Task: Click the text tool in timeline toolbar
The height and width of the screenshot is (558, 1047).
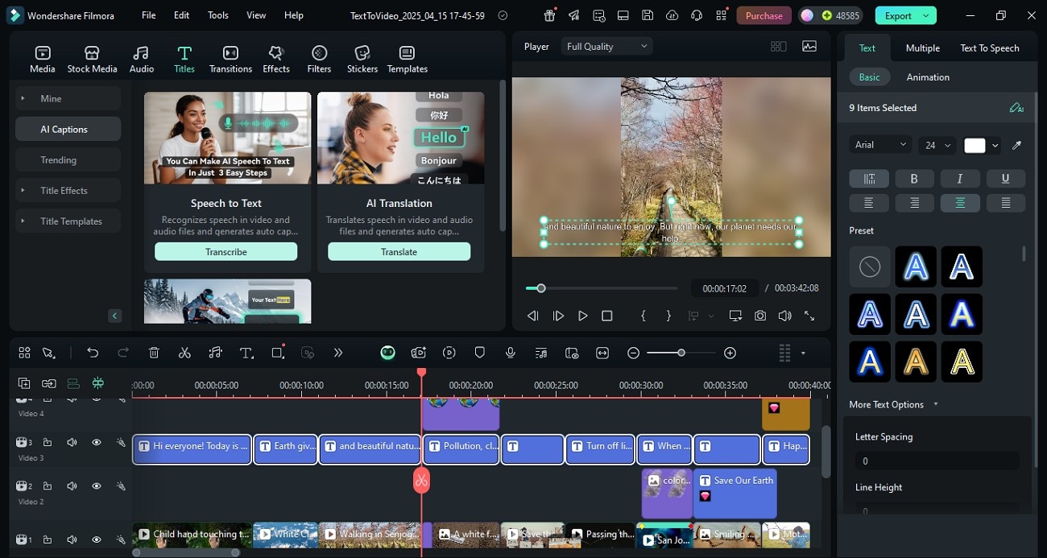Action: tap(246, 353)
